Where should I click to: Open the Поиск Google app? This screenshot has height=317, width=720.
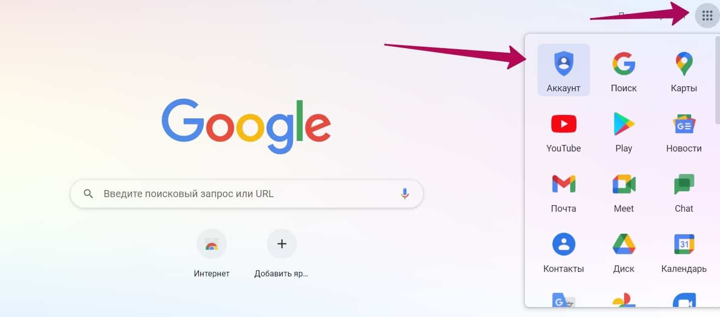click(x=624, y=70)
